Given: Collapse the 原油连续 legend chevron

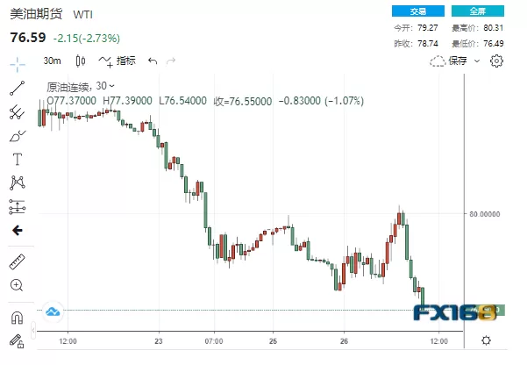Looking at the screenshot, I should (112, 86).
